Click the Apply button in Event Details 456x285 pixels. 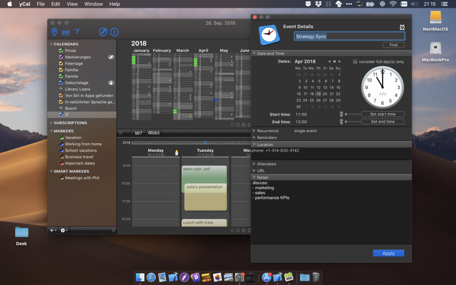[x=388, y=253]
